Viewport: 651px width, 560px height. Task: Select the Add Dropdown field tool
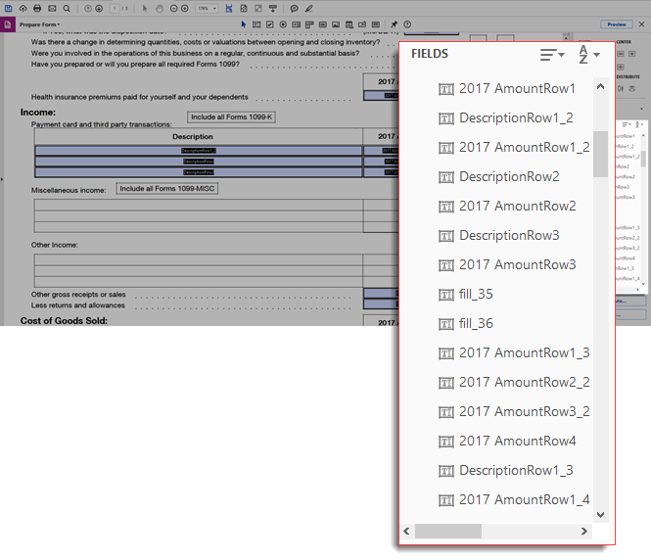(x=309, y=24)
